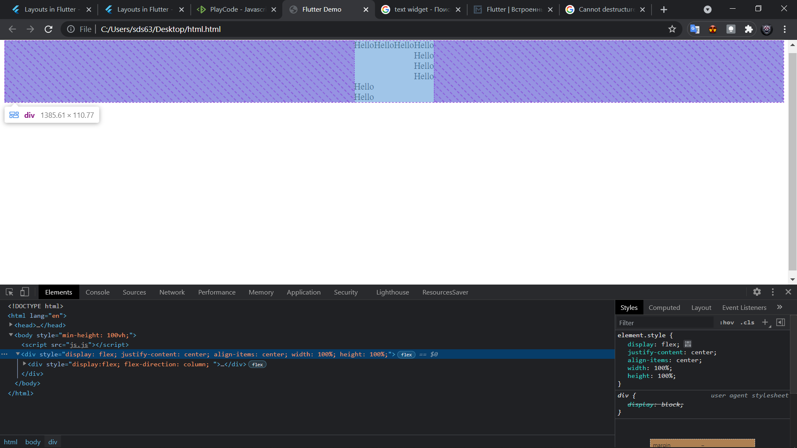The height and width of the screenshot is (448, 797).
Task: Close the PlayCode tab
Action: [274, 10]
